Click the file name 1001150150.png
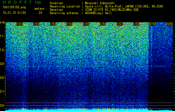The height and width of the screenshot is (111, 175). click(14, 7)
